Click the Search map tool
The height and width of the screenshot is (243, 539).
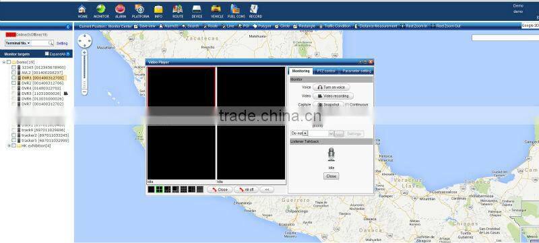point(191,26)
